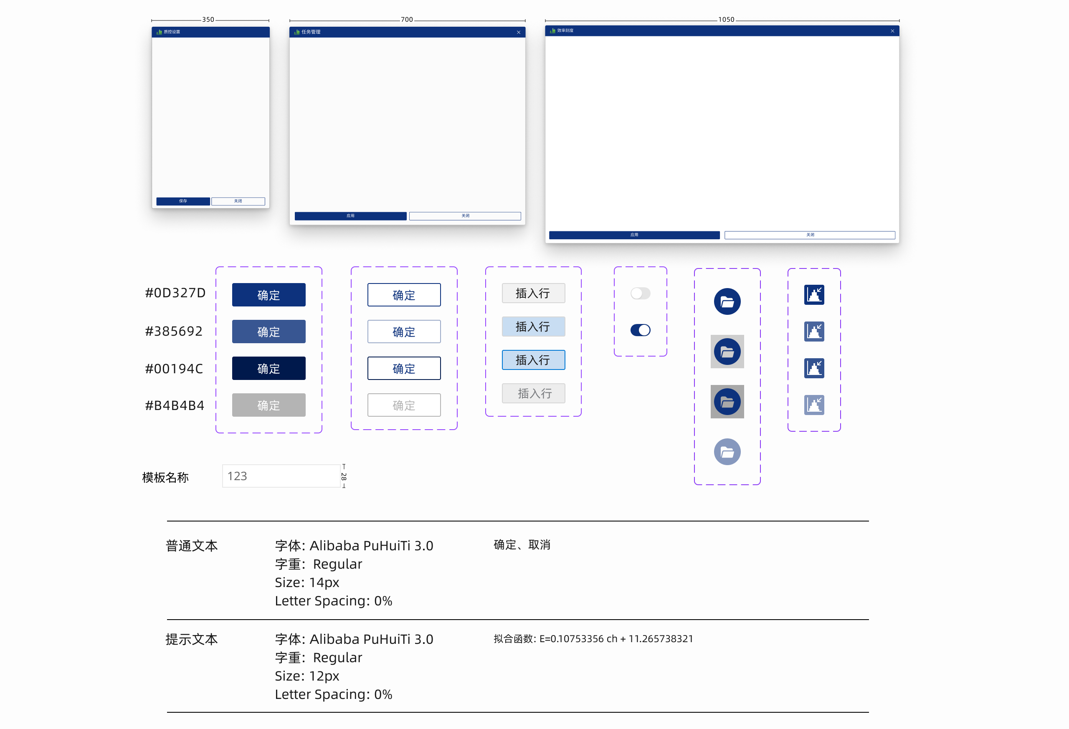The image size is (1069, 729).
Task: Click 应用 button in 任务管理 window
Action: pyautogui.click(x=350, y=216)
